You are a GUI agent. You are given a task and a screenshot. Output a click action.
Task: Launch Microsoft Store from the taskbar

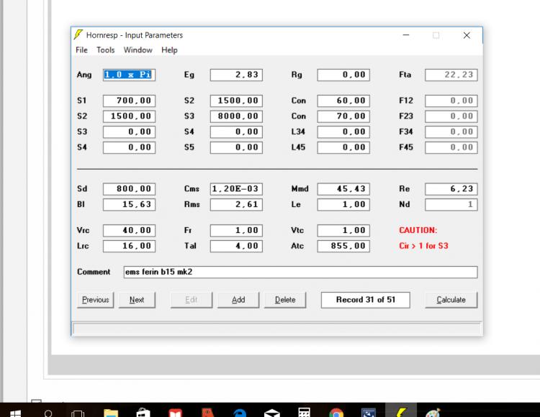(x=143, y=413)
